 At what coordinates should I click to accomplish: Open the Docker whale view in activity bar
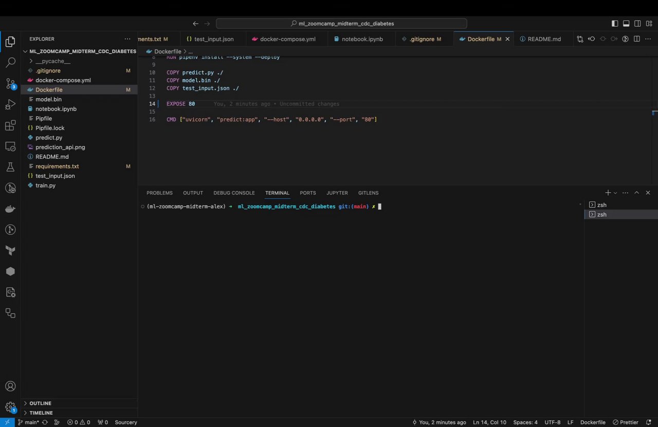point(10,209)
